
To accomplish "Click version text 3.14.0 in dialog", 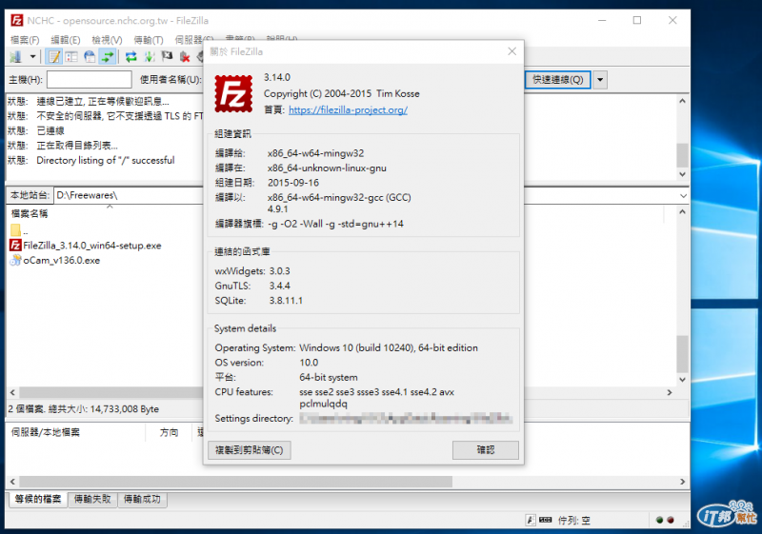I will click(277, 78).
